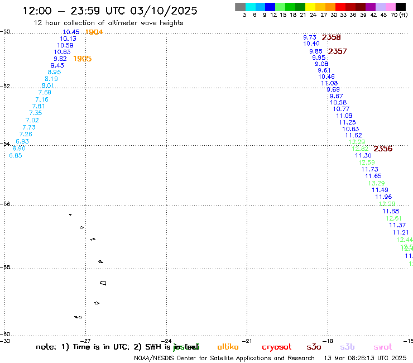Screen dimensions: 413x363
Task: Click the wave height value 7.73
Action: (29, 127)
